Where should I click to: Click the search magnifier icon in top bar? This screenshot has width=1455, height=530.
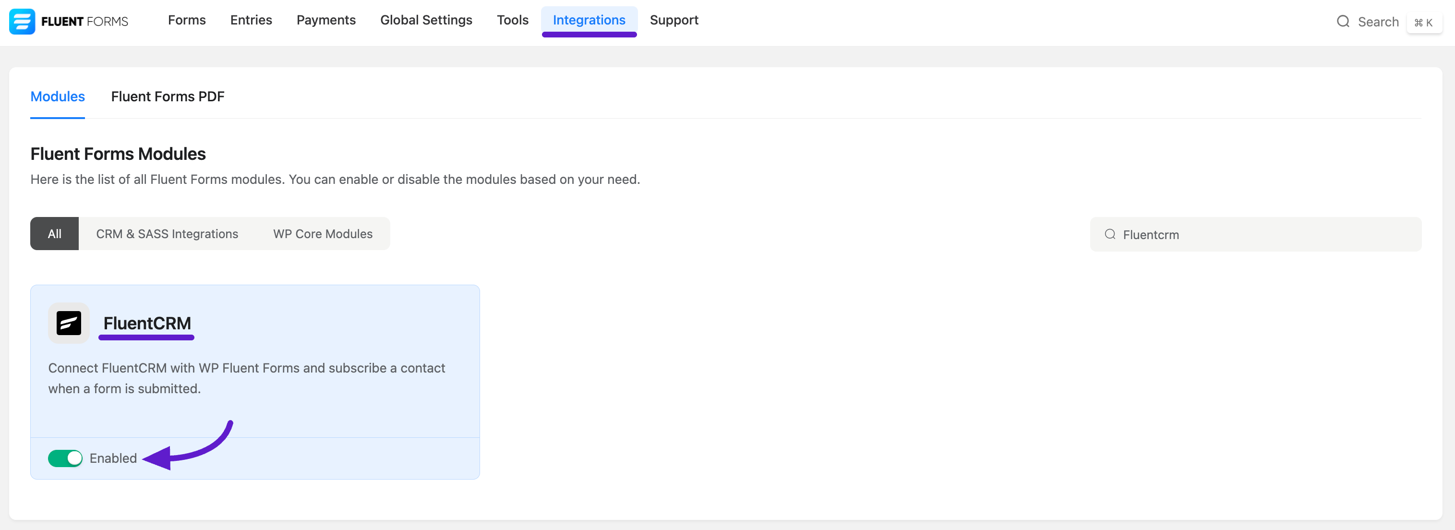click(1343, 22)
